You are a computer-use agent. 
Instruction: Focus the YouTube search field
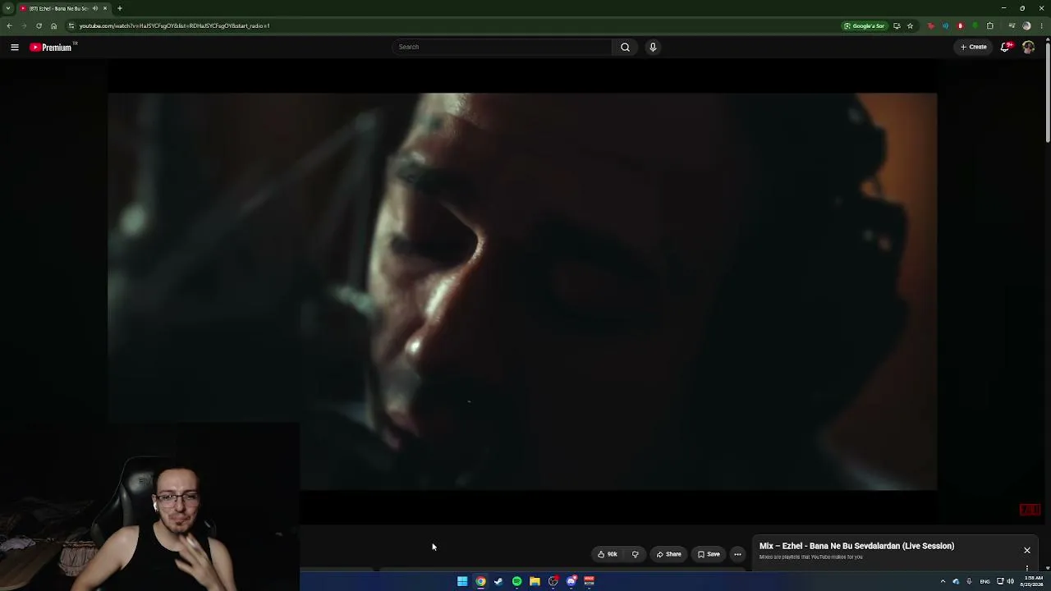(503, 48)
